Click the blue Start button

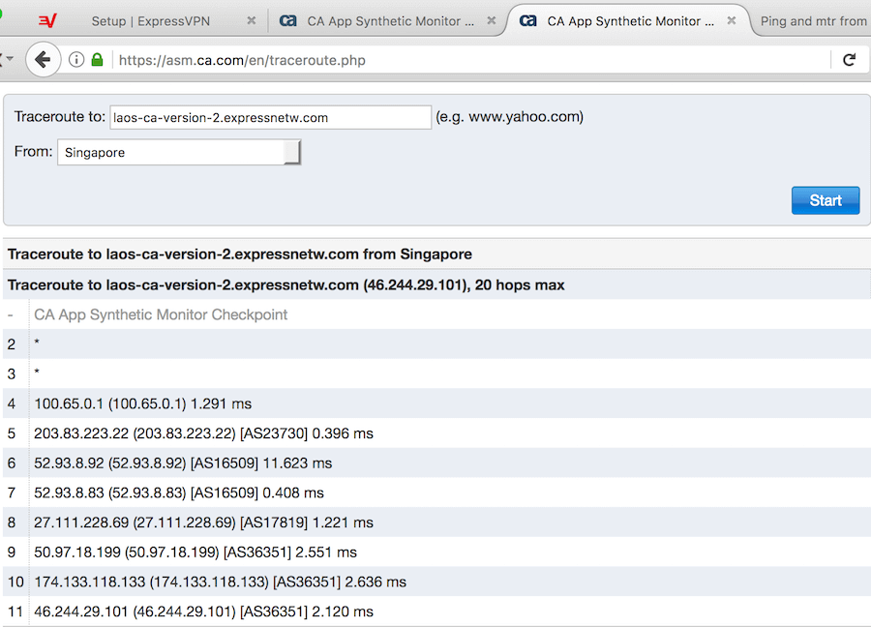pos(826,200)
